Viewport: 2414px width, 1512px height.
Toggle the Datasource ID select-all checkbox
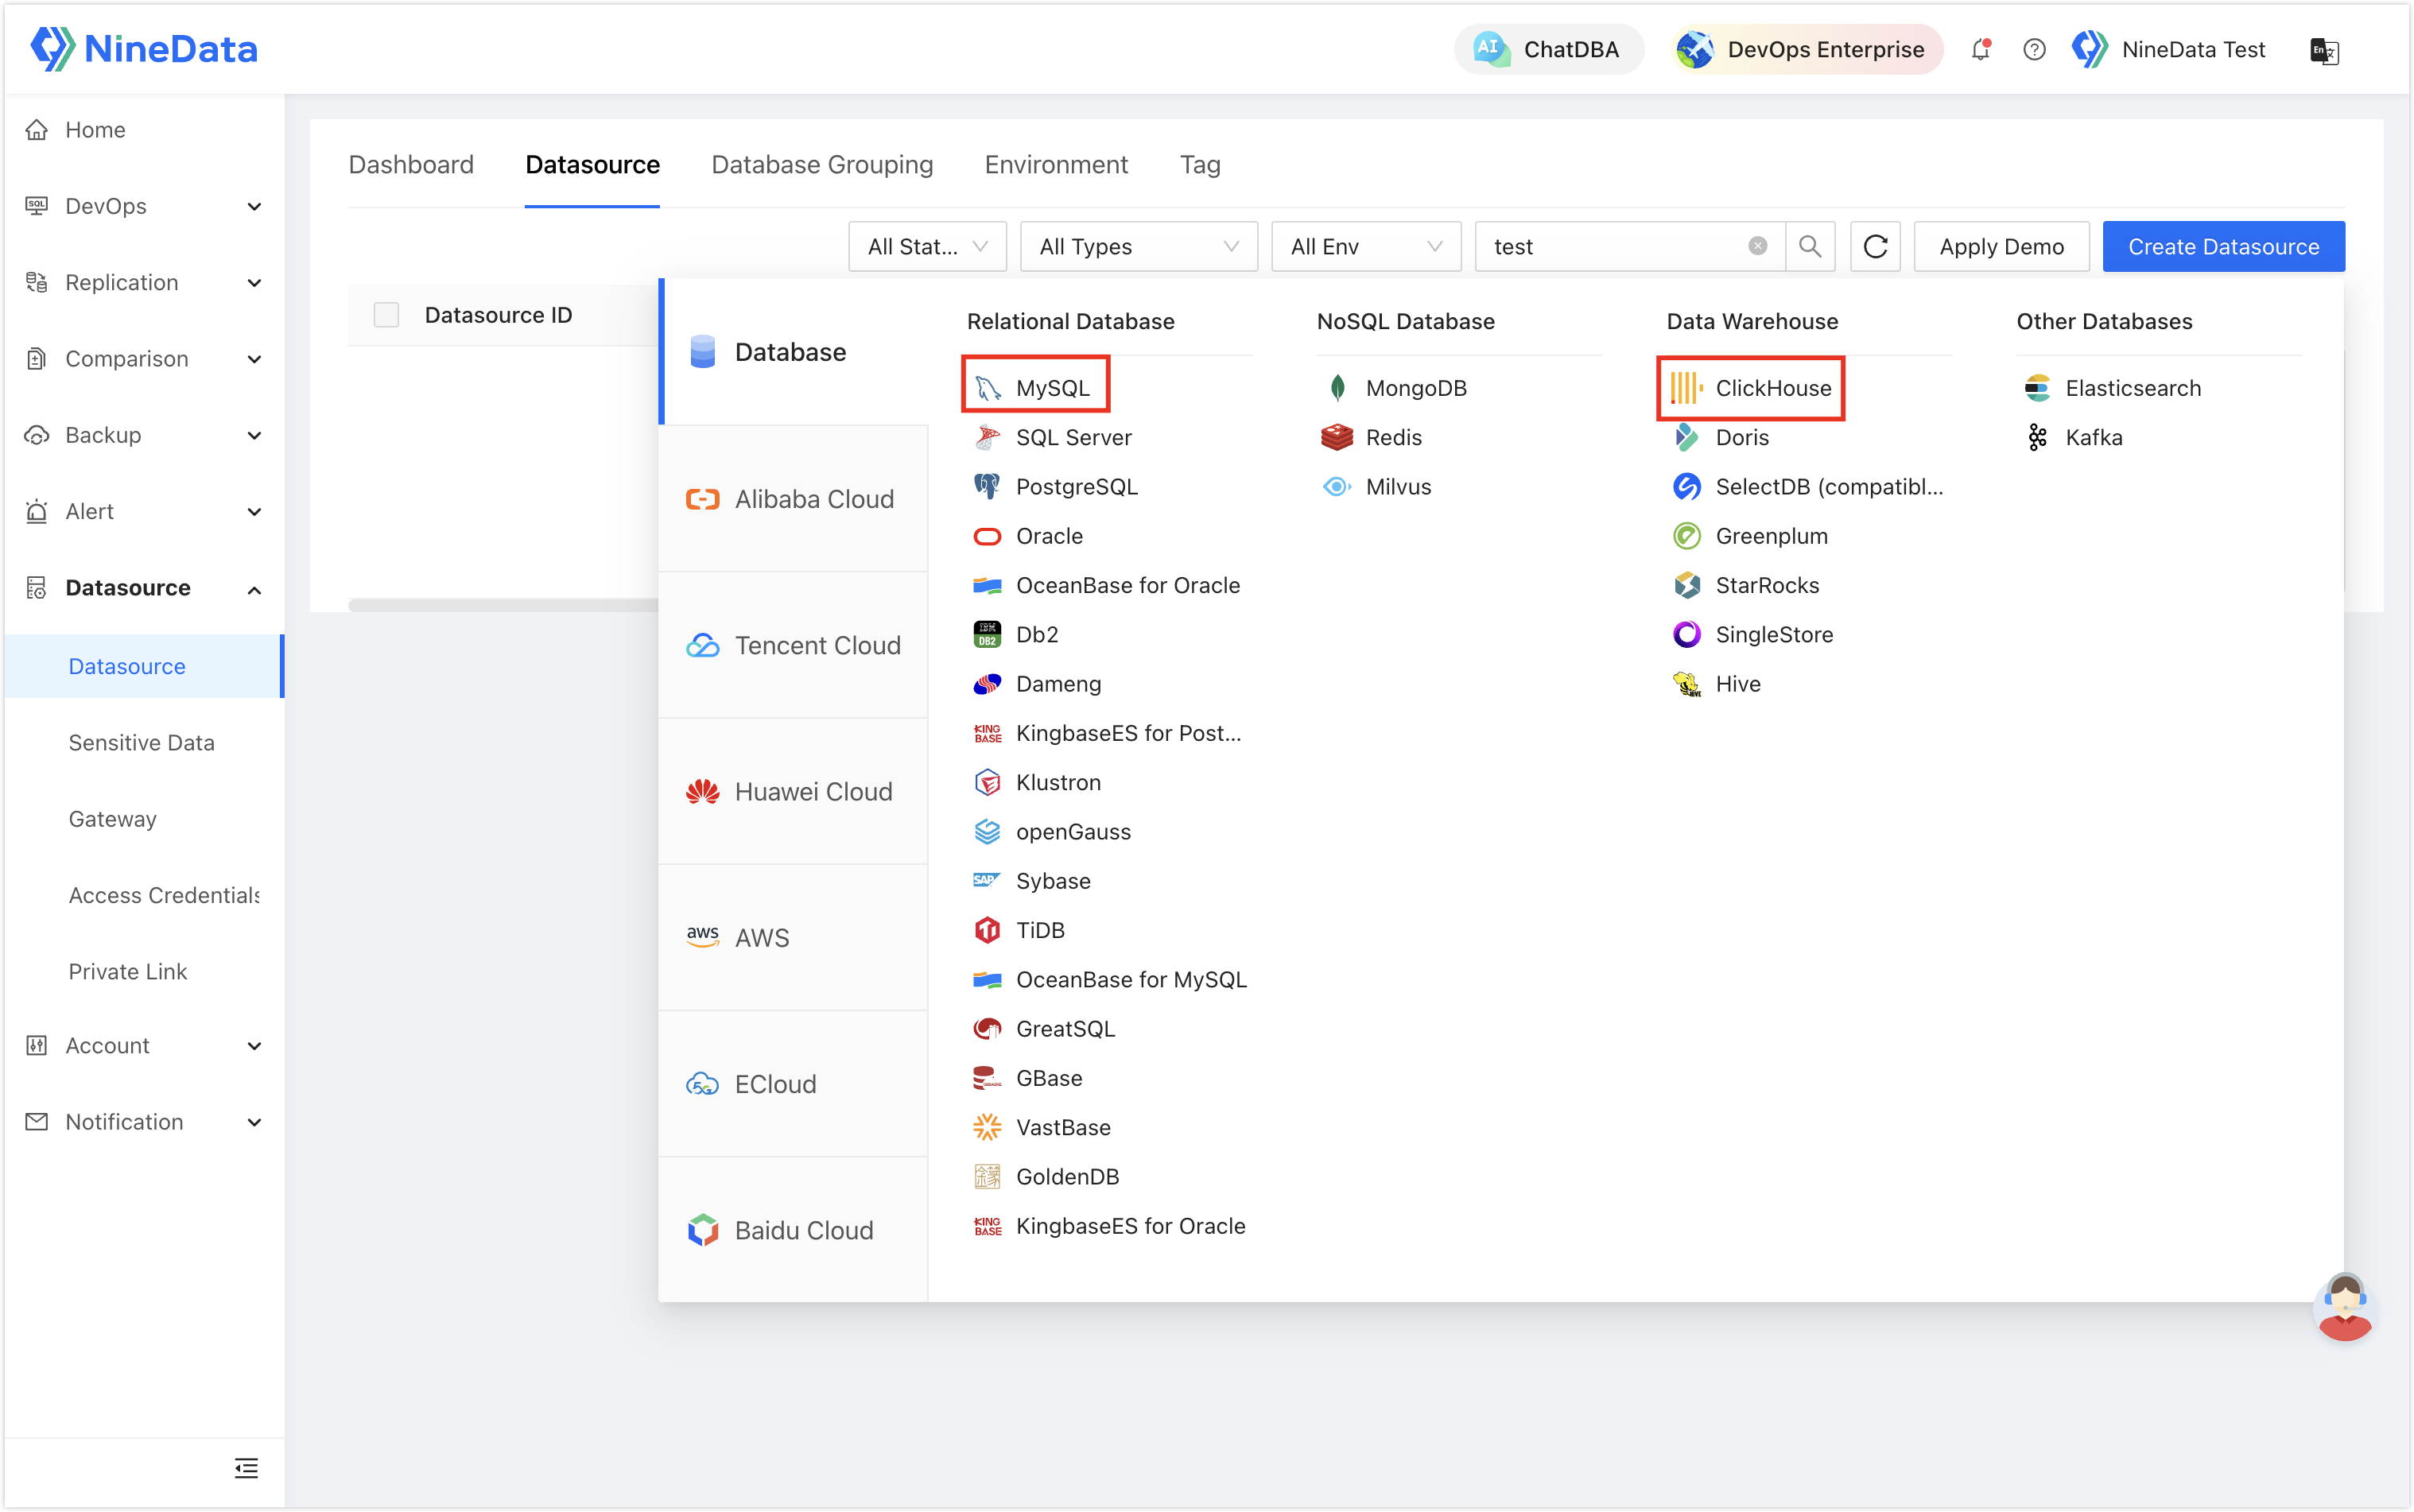[386, 315]
